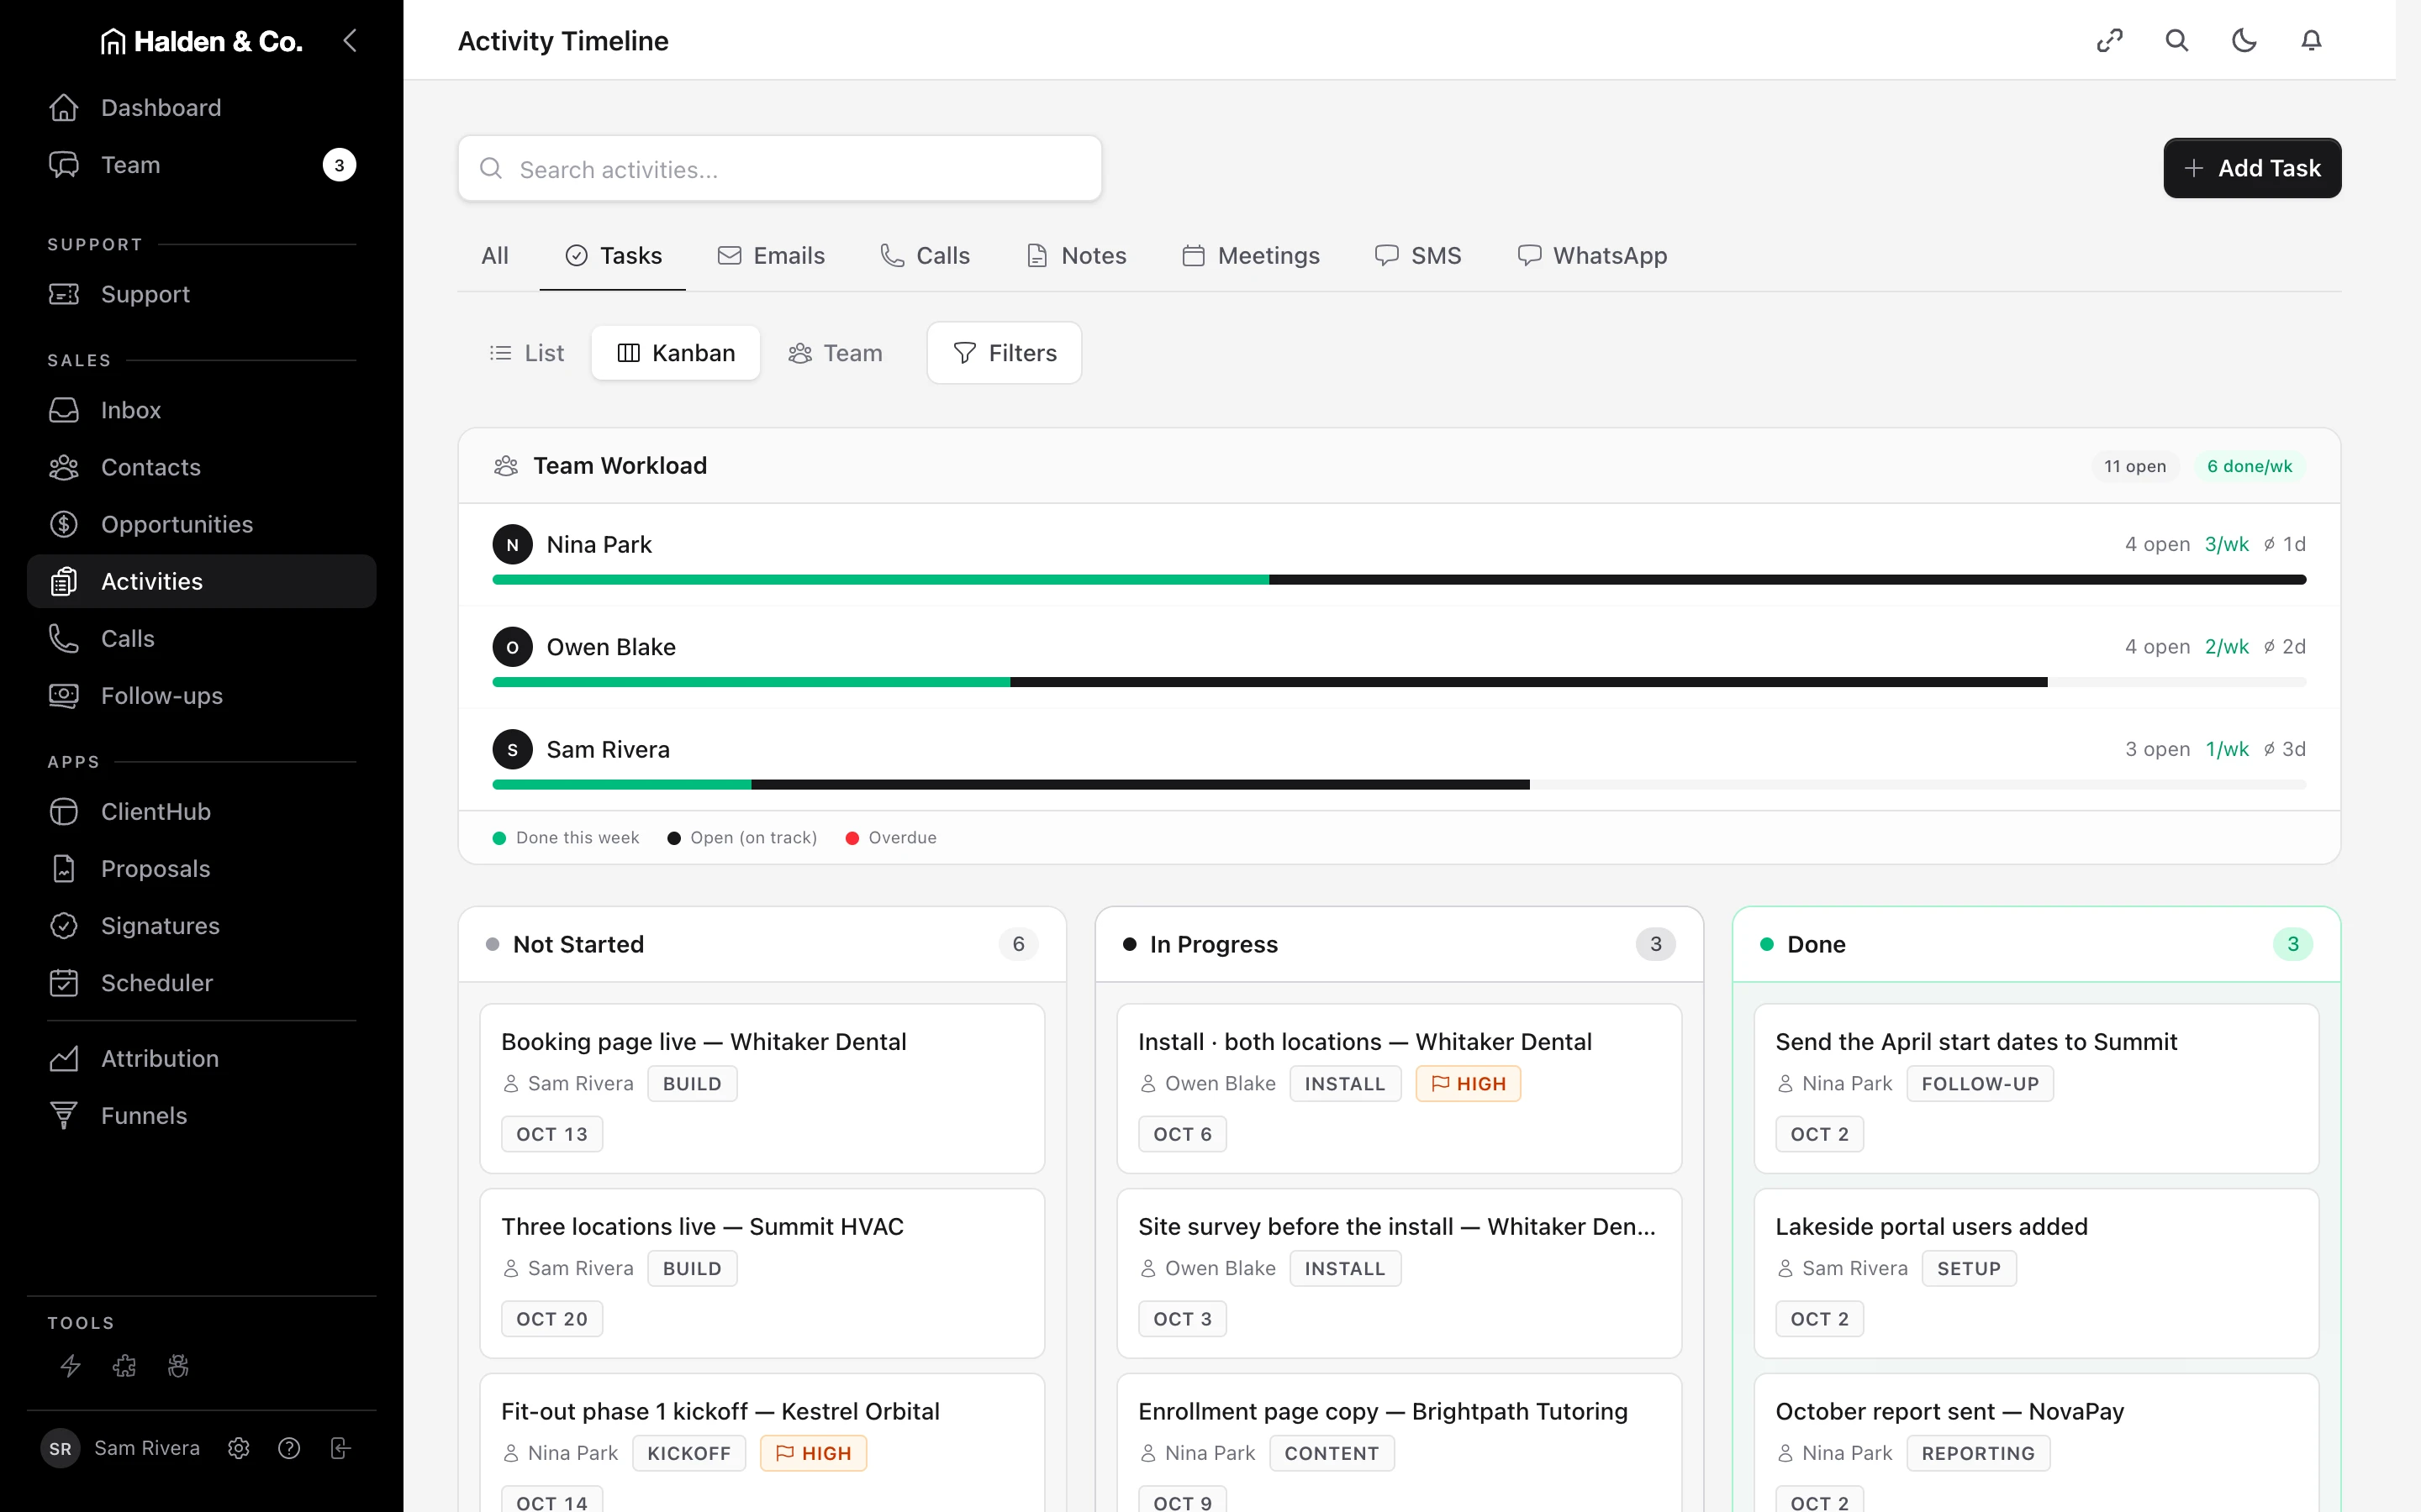Switch to the WhatsApp tab
The height and width of the screenshot is (1512, 2421).
(1591, 256)
